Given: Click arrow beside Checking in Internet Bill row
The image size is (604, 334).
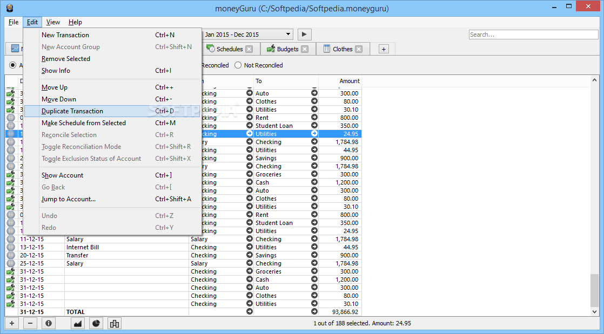Looking at the screenshot, I should click(x=249, y=247).
